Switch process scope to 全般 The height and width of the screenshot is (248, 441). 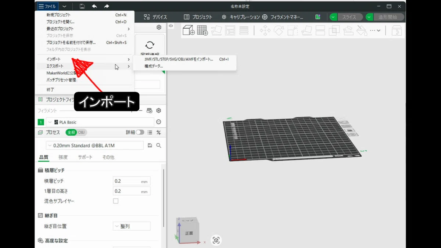(x=71, y=133)
